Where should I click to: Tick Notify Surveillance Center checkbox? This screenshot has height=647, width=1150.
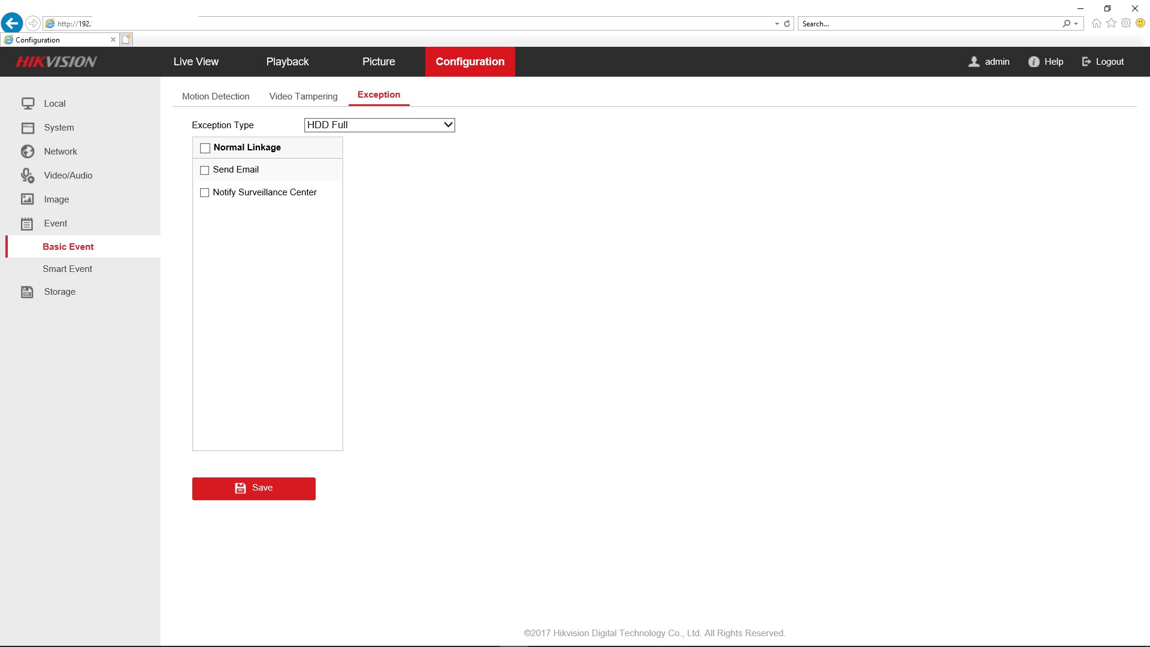[x=205, y=193]
